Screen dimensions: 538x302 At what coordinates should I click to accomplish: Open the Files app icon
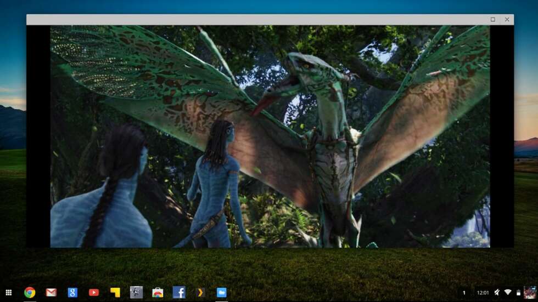(x=222, y=293)
